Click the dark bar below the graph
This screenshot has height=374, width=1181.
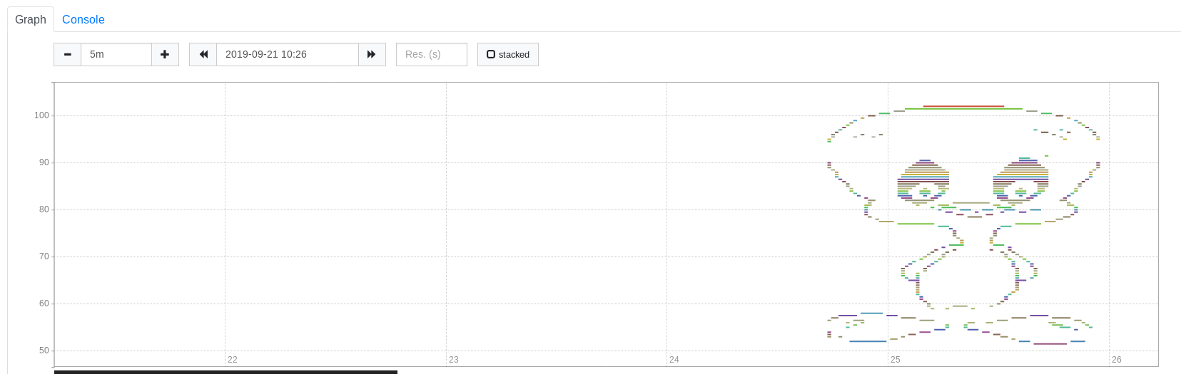coord(225,372)
